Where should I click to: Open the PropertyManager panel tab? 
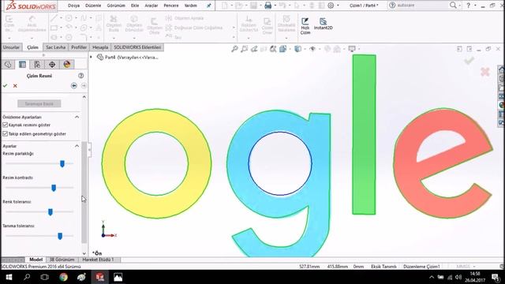[22, 65]
